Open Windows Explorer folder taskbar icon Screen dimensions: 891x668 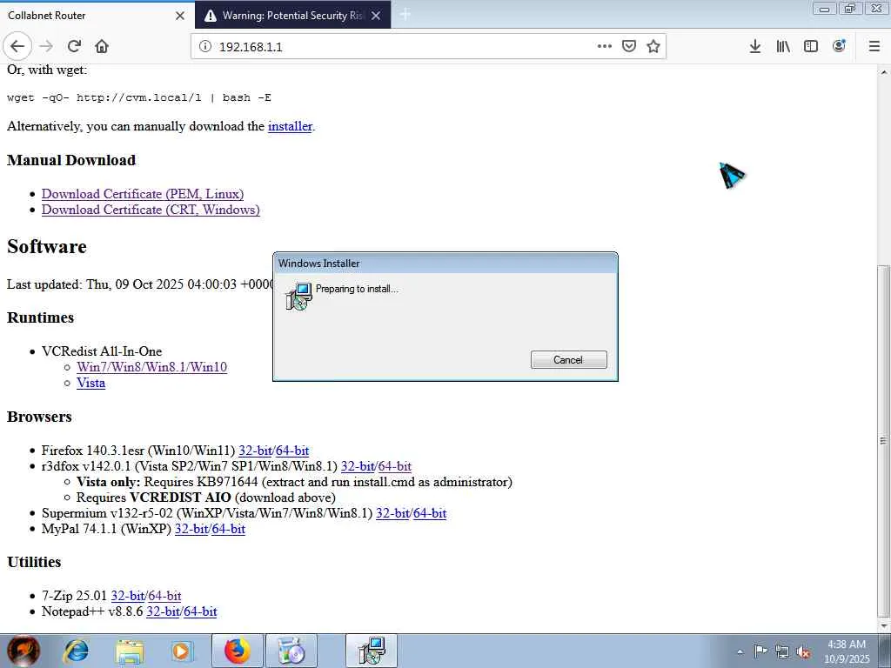(x=130, y=651)
